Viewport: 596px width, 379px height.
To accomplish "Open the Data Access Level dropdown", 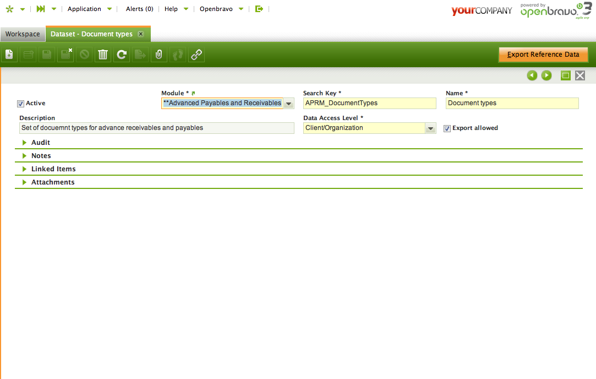I will pyautogui.click(x=431, y=128).
